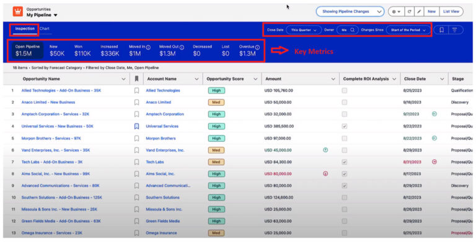476x242 pixels.
Task: Bookmark the Morpon Brothers opportunity
Action: [x=136, y=138]
